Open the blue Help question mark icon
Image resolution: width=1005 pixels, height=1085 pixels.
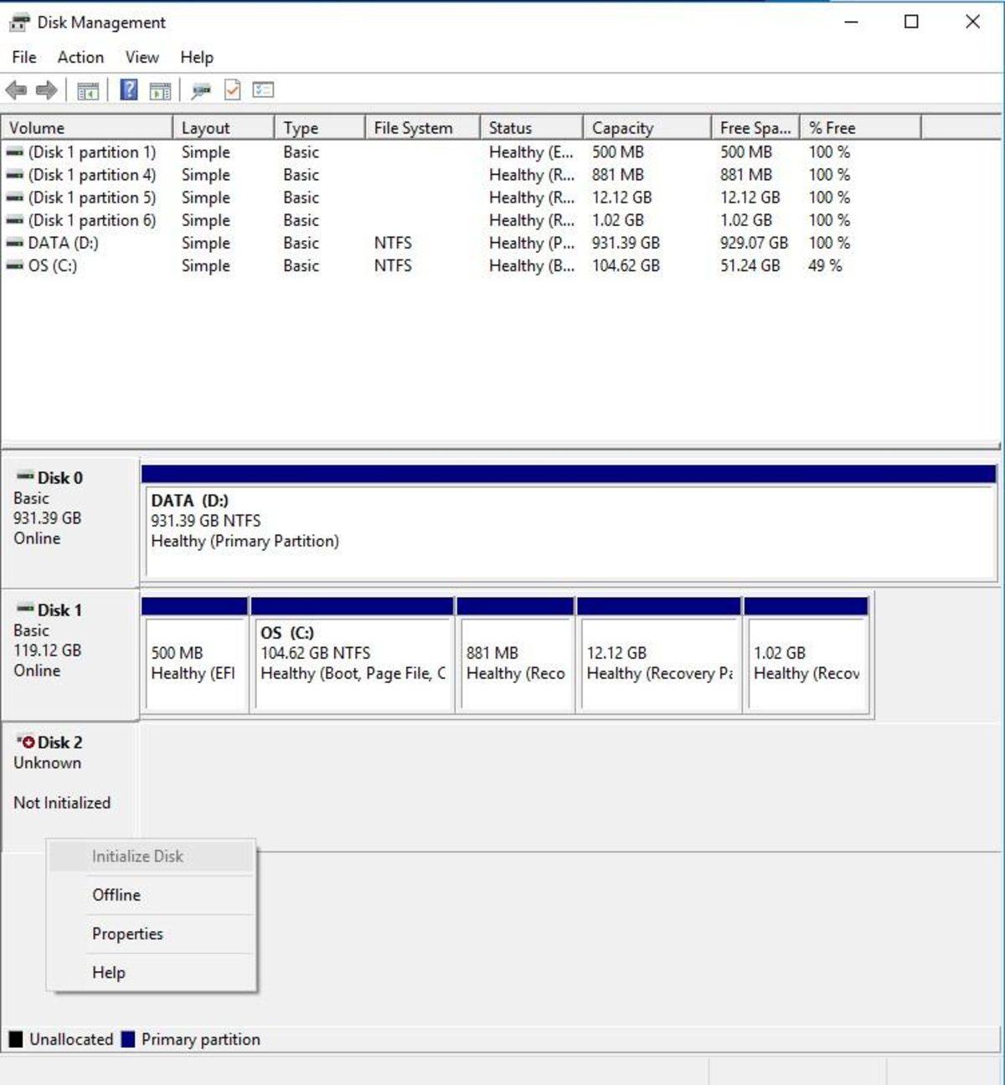[129, 90]
